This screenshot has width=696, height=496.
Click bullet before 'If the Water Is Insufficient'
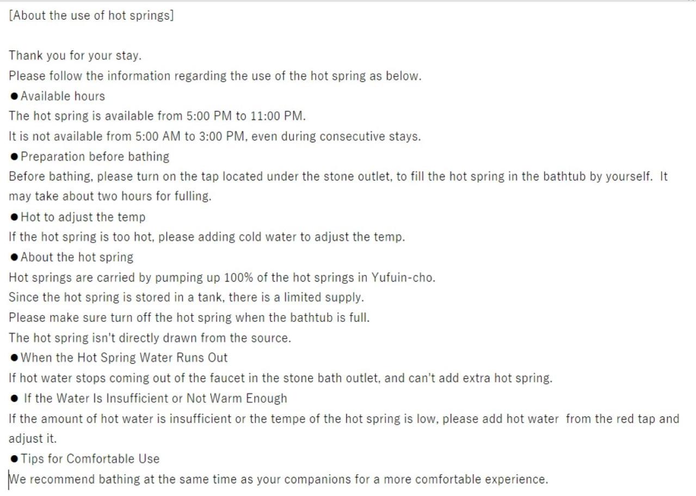click(x=14, y=399)
